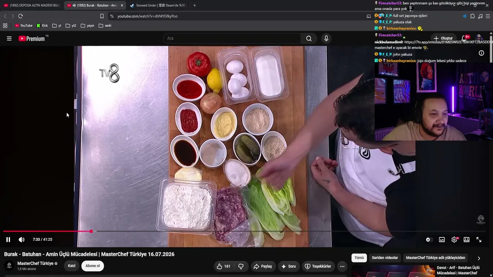
Task: Click the Abone ol subscribe button
Action: click(x=92, y=266)
